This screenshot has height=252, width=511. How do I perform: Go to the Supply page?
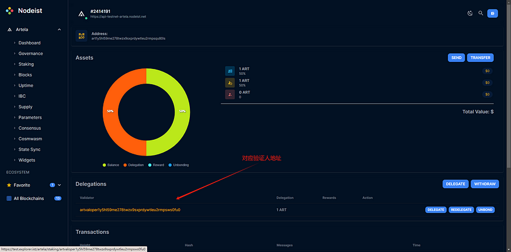pos(26,107)
